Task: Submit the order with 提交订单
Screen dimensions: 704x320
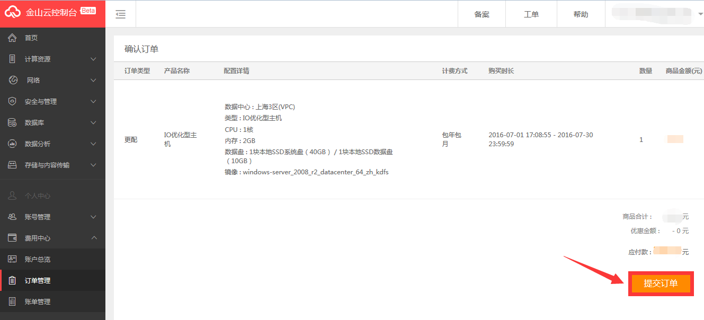Action: 661,283
